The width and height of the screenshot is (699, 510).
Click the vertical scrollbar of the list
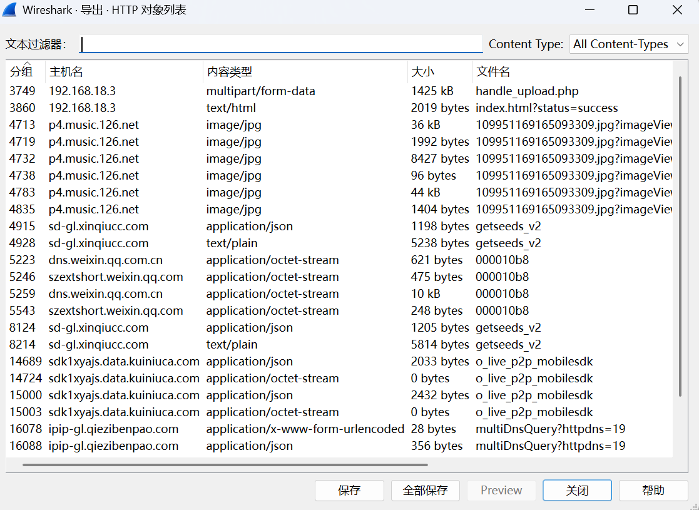point(680,238)
